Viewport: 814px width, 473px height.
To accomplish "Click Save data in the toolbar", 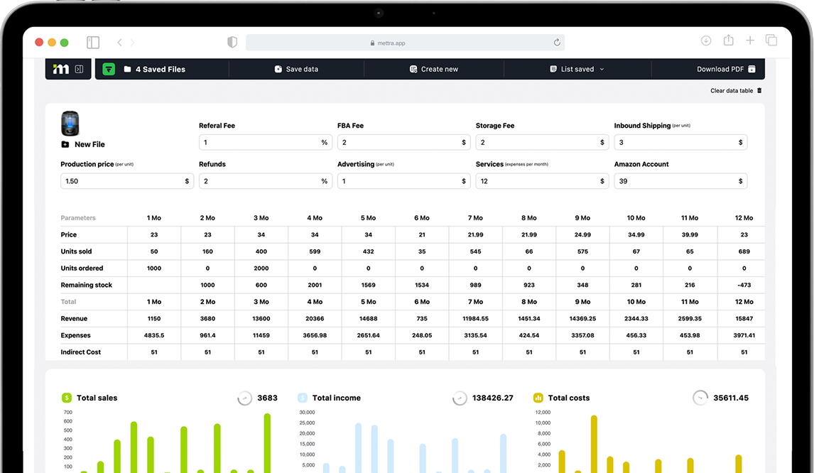I will 296,69.
